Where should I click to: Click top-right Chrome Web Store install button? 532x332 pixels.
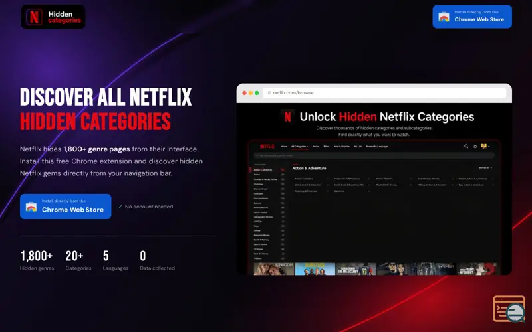coord(472,16)
